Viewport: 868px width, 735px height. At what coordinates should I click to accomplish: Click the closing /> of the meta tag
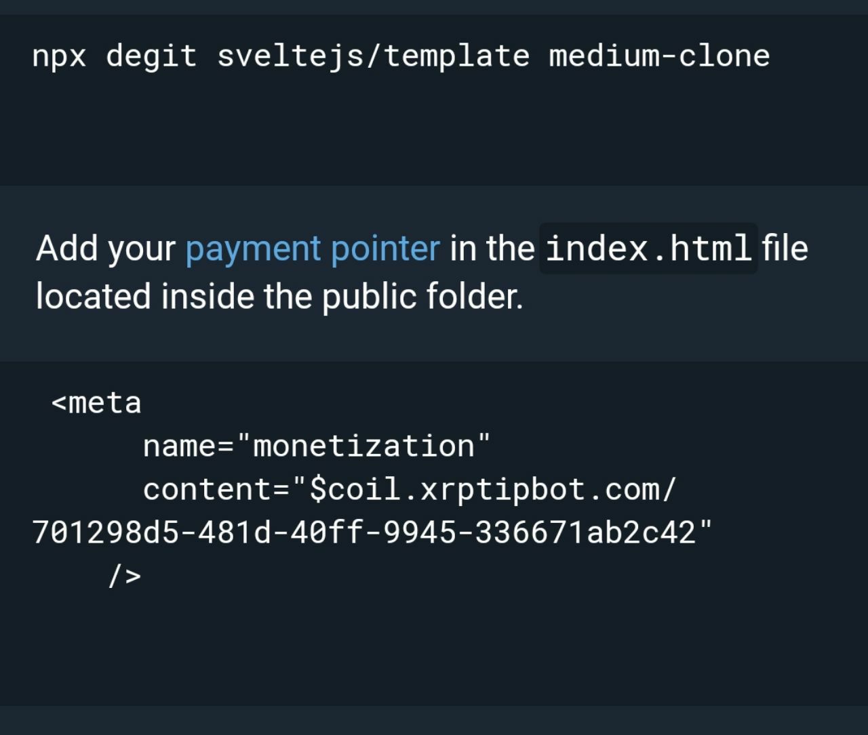coord(124,576)
